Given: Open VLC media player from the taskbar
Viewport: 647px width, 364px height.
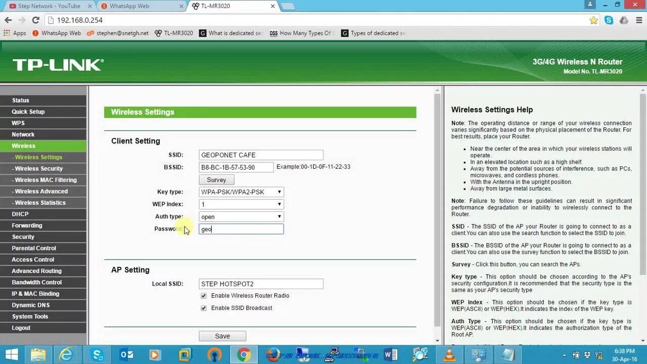Looking at the screenshot, I should click(x=449, y=354).
